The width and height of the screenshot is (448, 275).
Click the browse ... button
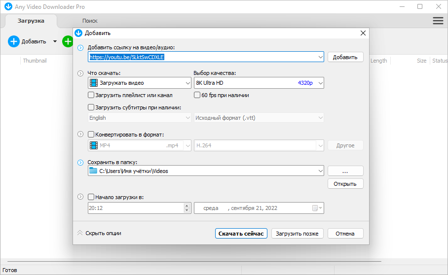[345, 171]
